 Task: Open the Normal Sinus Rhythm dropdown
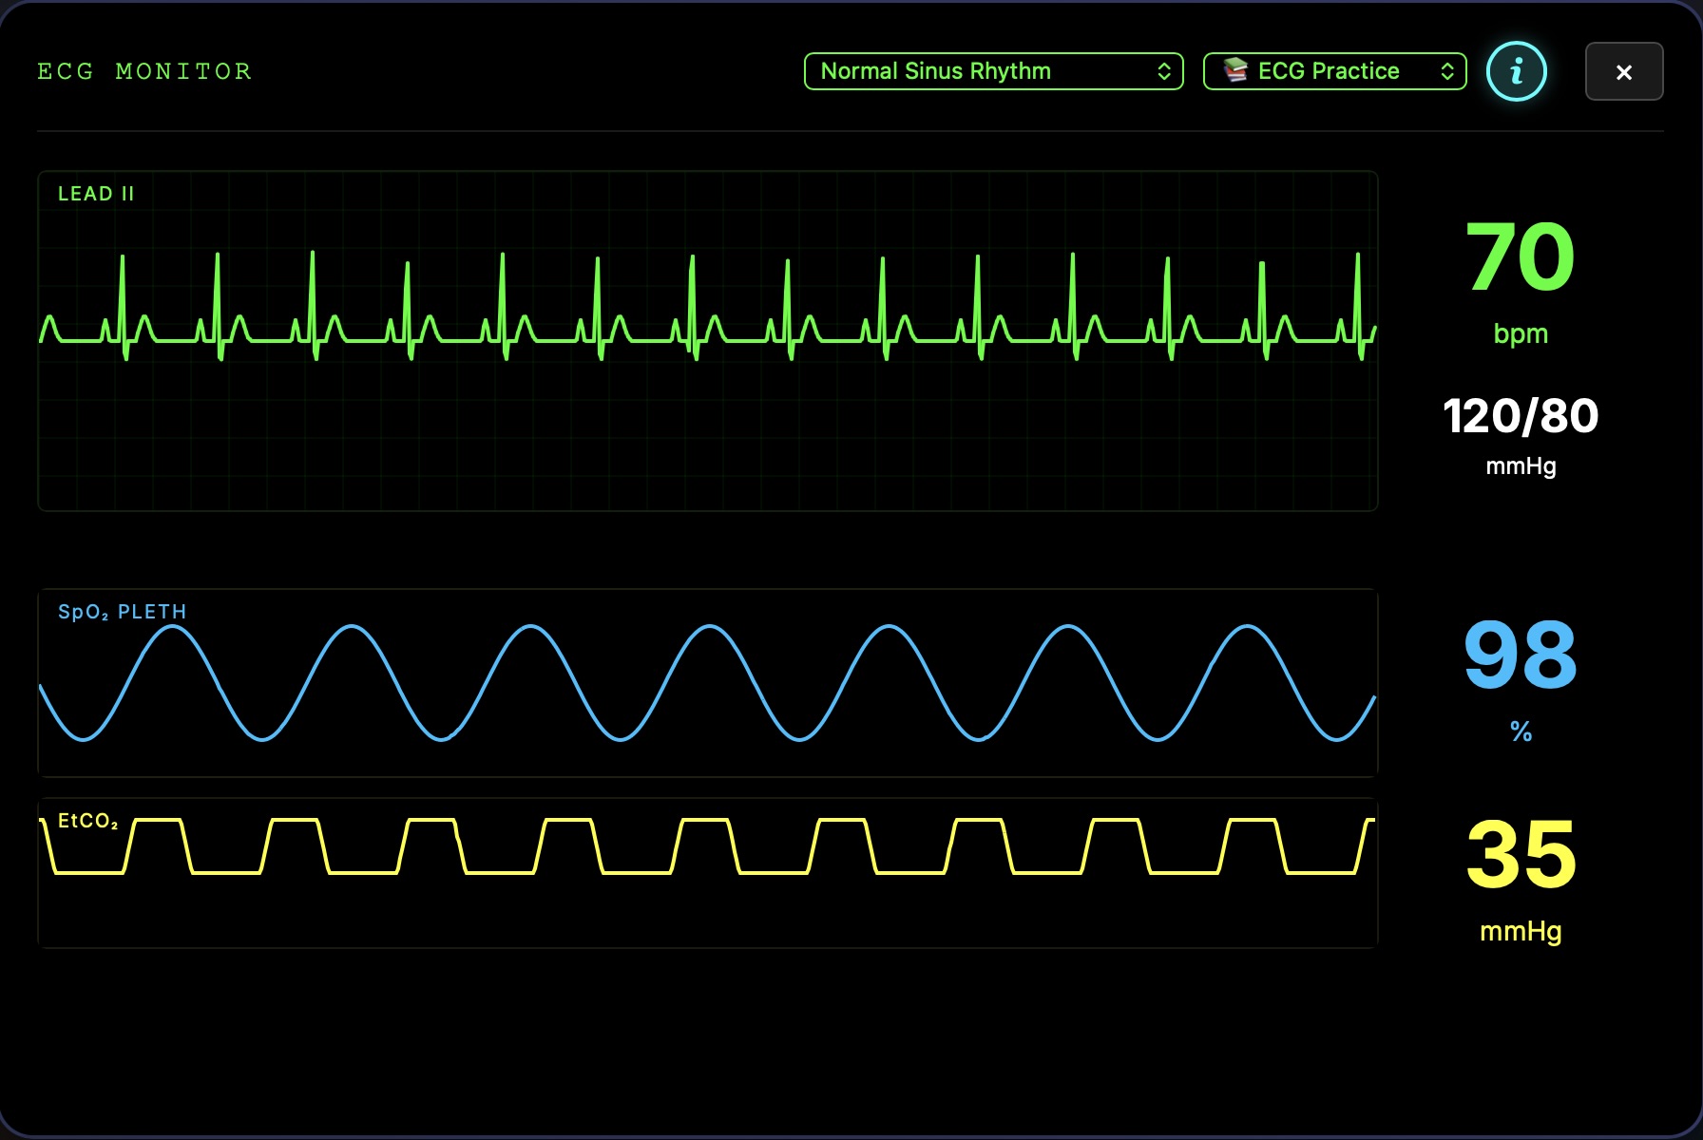click(x=992, y=70)
